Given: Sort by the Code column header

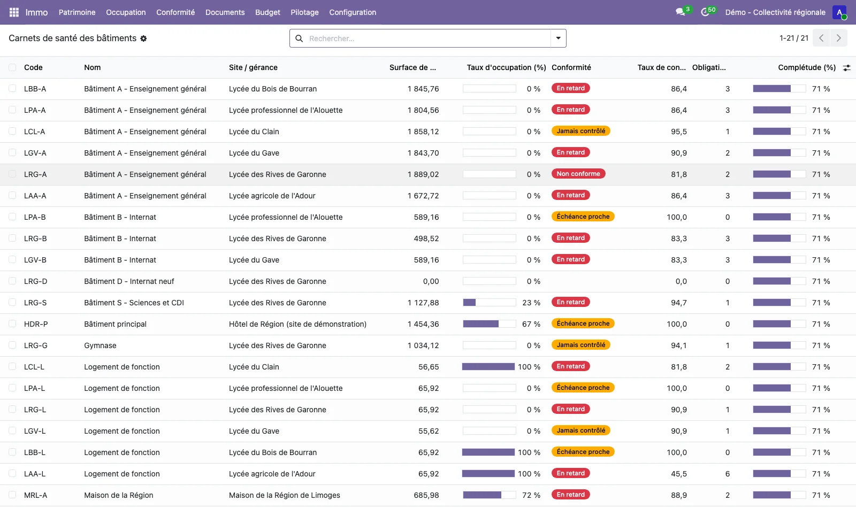Looking at the screenshot, I should [33, 67].
